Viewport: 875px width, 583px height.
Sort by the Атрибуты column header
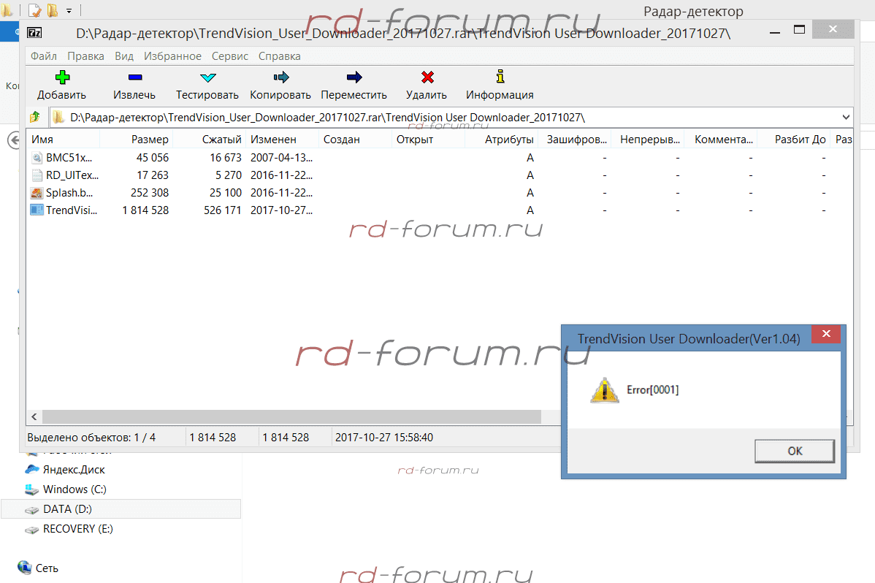click(x=502, y=139)
